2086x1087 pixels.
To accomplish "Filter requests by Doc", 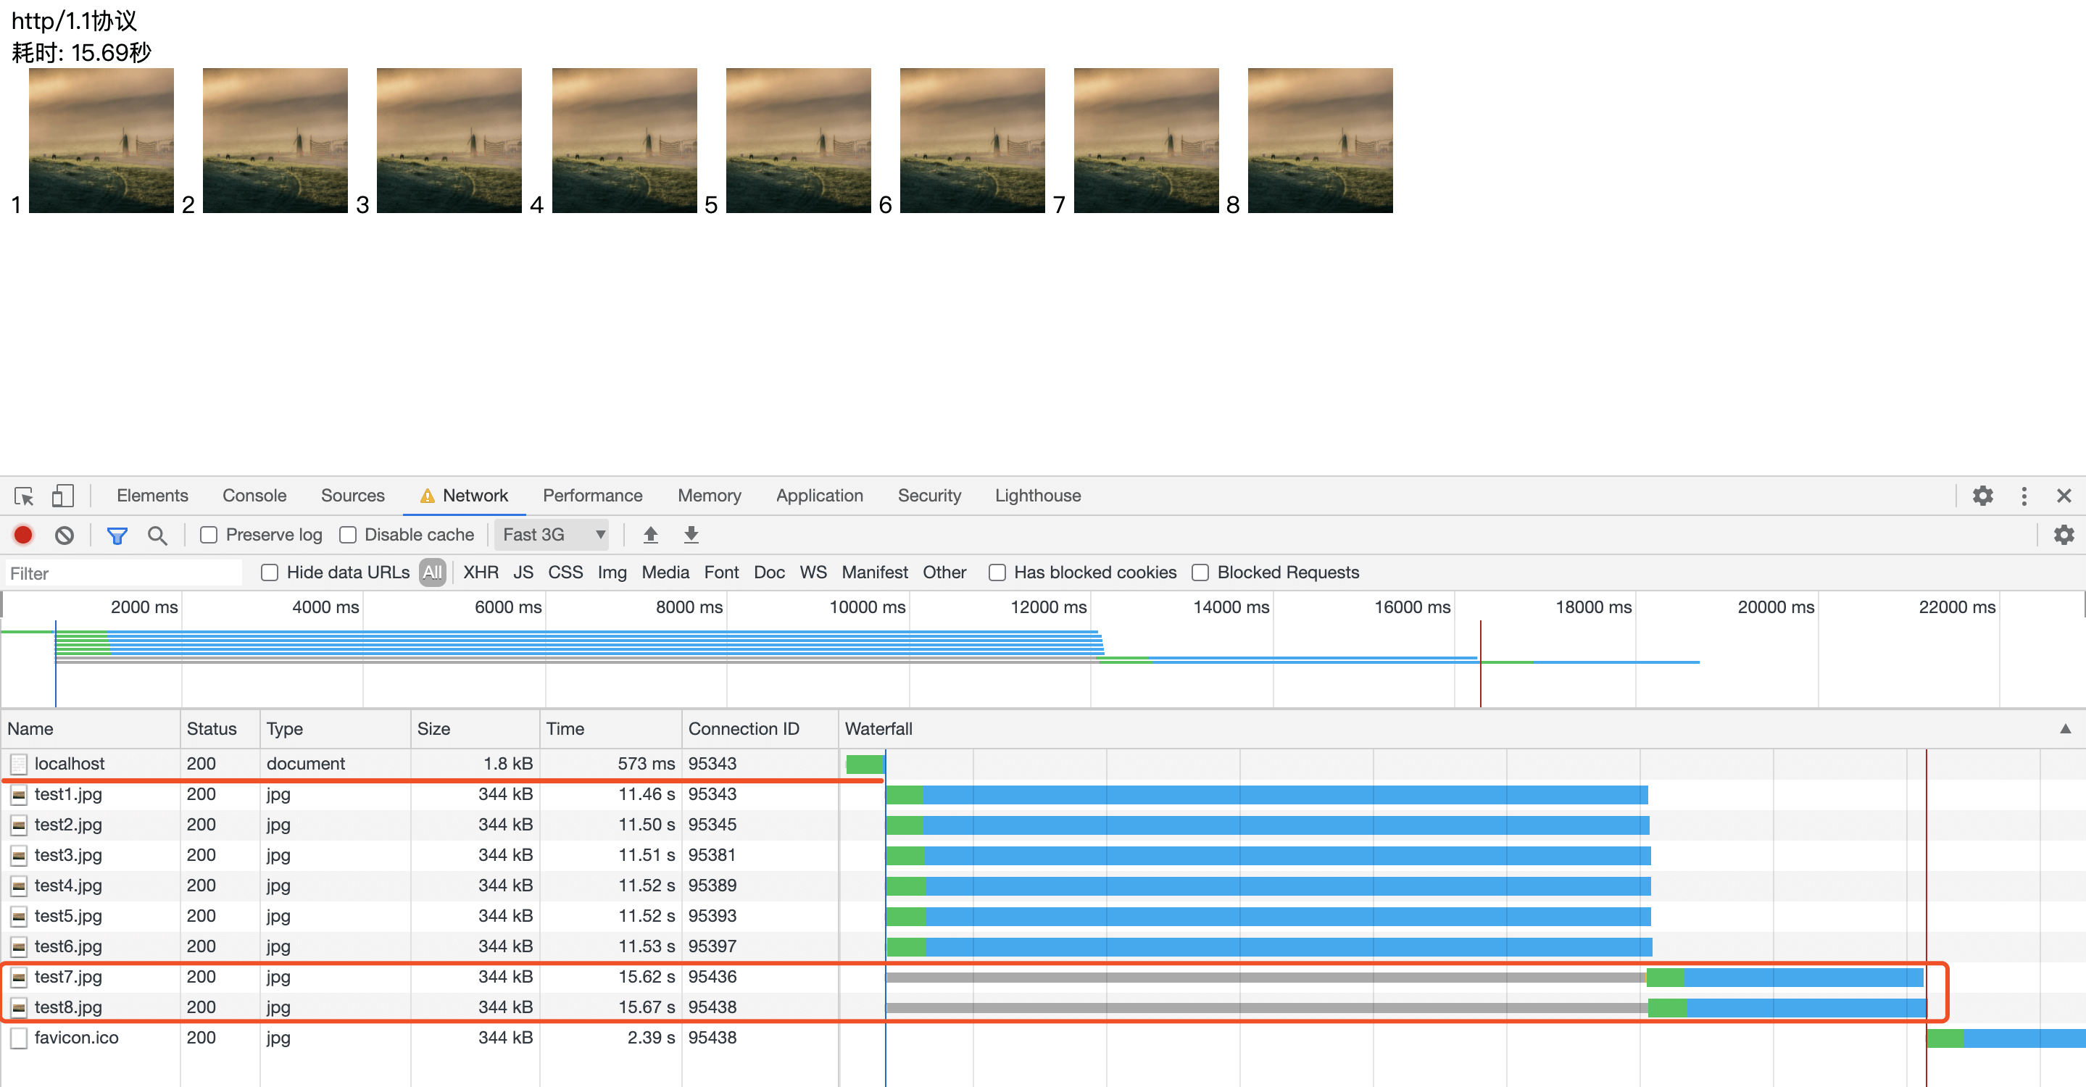I will click(x=768, y=572).
